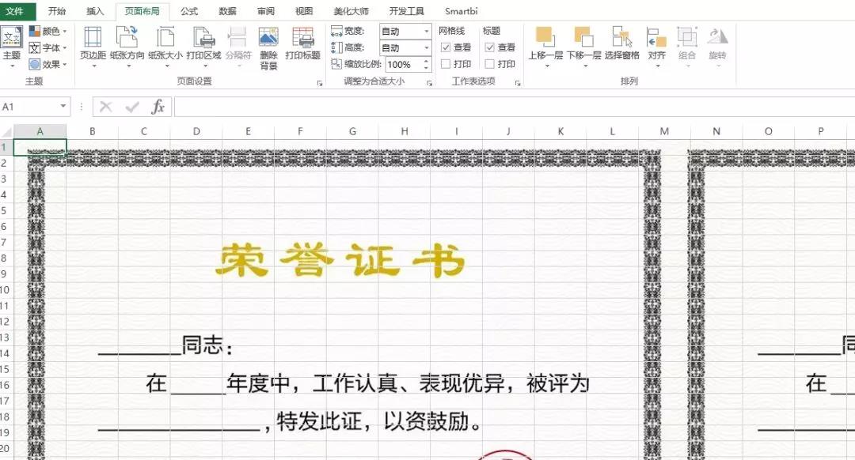This screenshot has height=460, width=855.
Task: Adjust the 缩放比例 scale spinner
Action: (x=425, y=64)
